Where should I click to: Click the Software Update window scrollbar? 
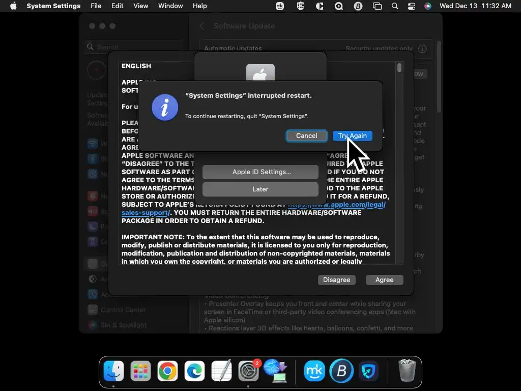tap(439, 76)
